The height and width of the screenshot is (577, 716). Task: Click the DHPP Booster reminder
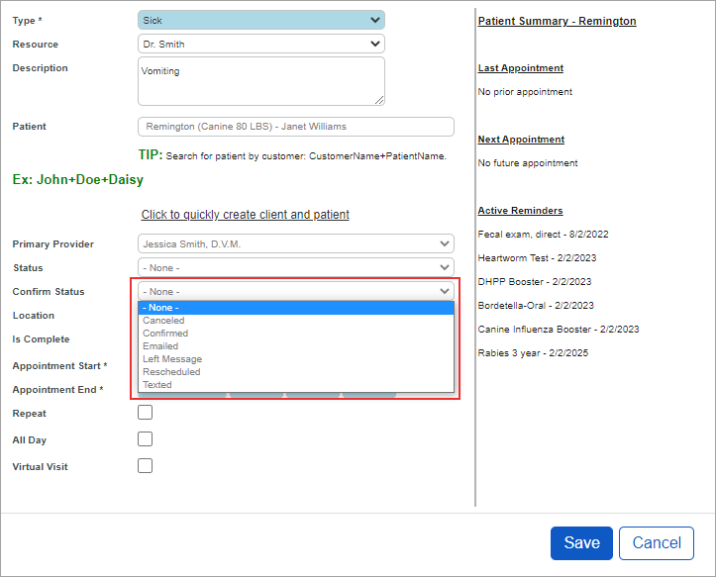pyautogui.click(x=534, y=282)
